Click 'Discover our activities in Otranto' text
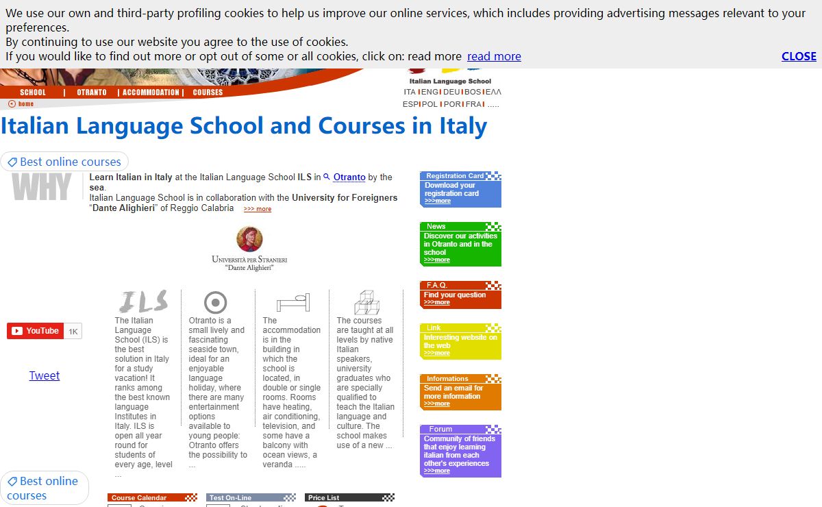 [x=460, y=244]
